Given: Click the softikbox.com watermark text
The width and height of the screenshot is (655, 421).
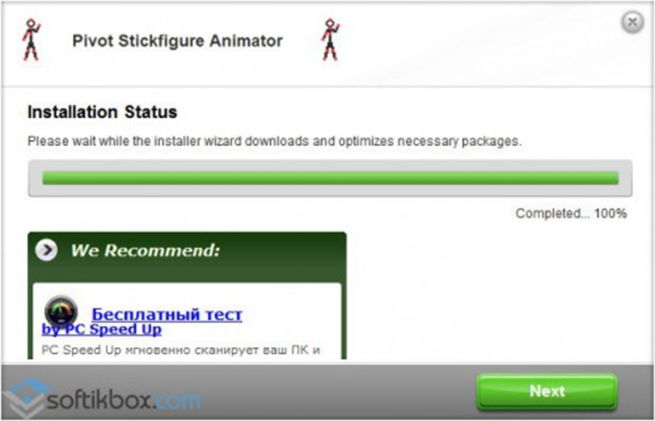Looking at the screenshot, I should coord(124,401).
